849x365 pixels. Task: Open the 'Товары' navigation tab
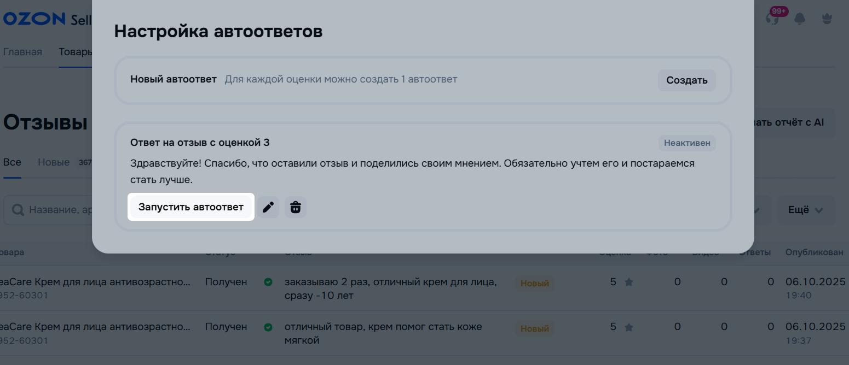76,52
